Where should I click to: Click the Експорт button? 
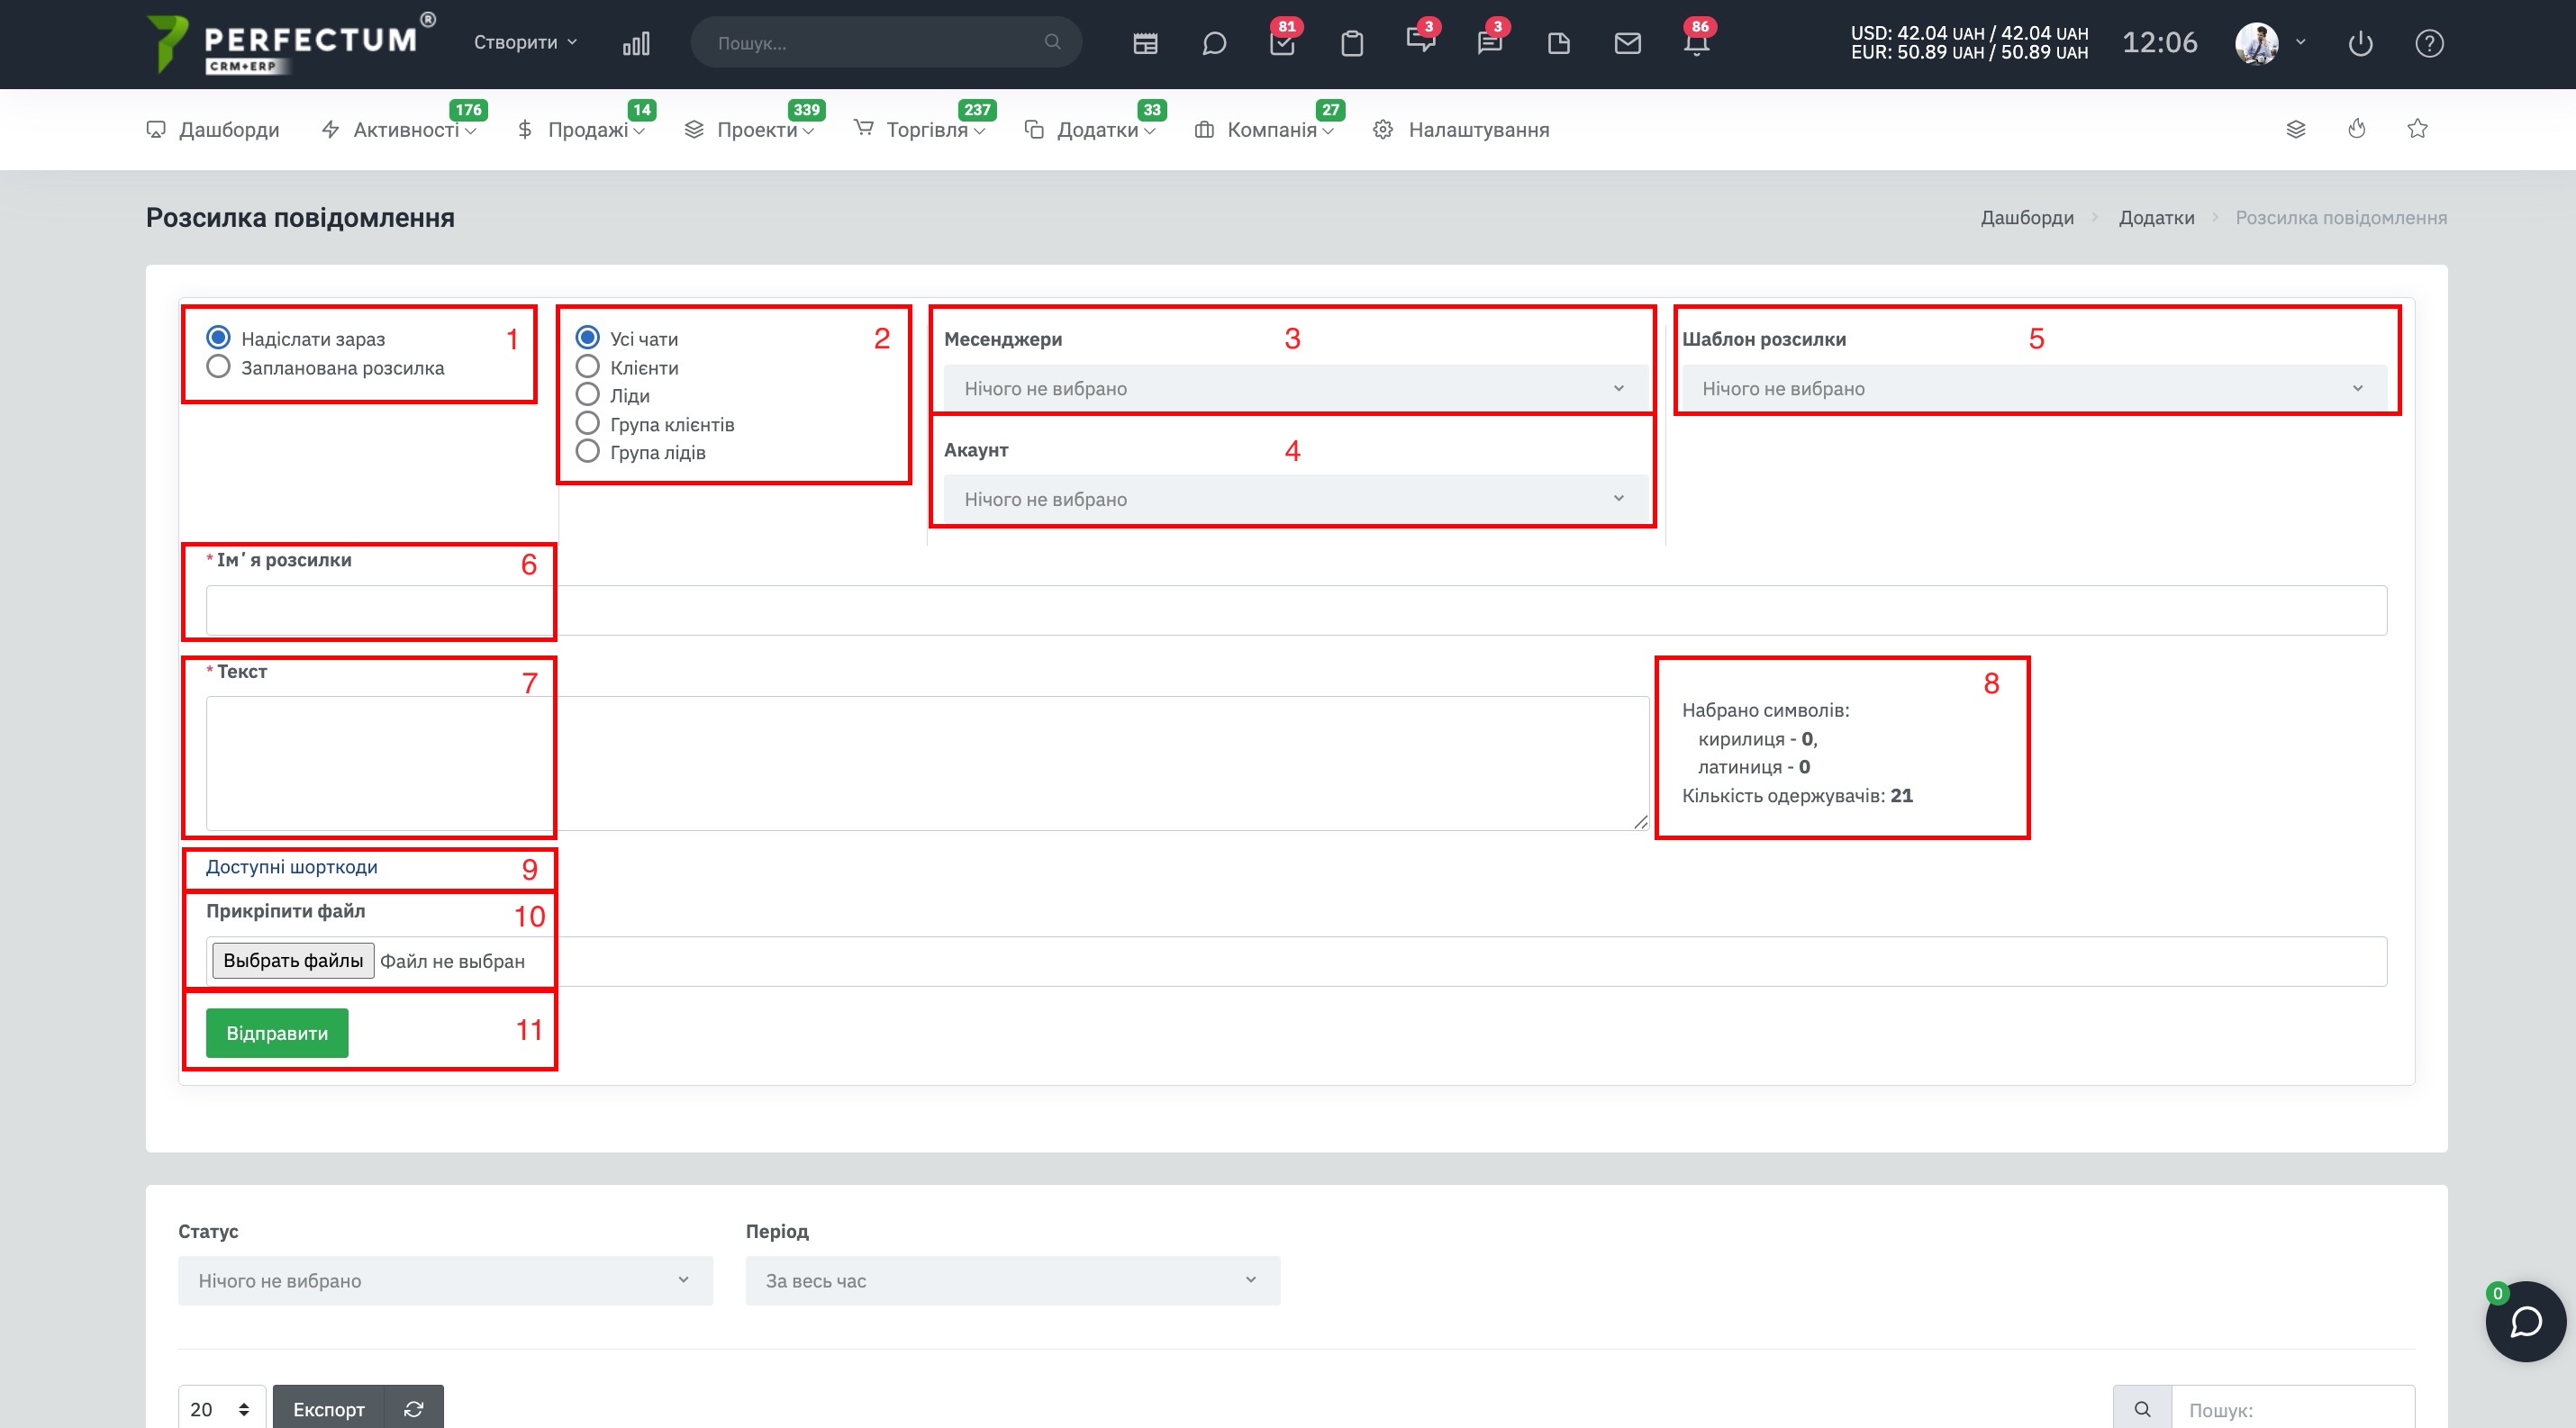tap(329, 1408)
